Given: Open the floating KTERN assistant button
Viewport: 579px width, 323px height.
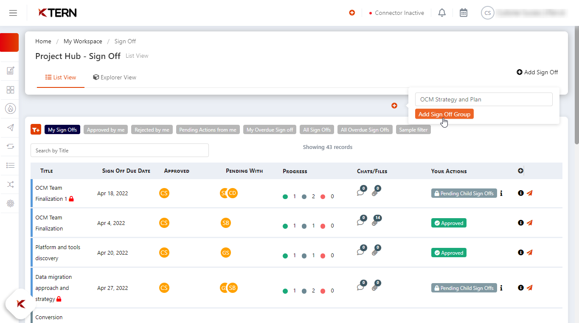Looking at the screenshot, I should click(x=21, y=304).
